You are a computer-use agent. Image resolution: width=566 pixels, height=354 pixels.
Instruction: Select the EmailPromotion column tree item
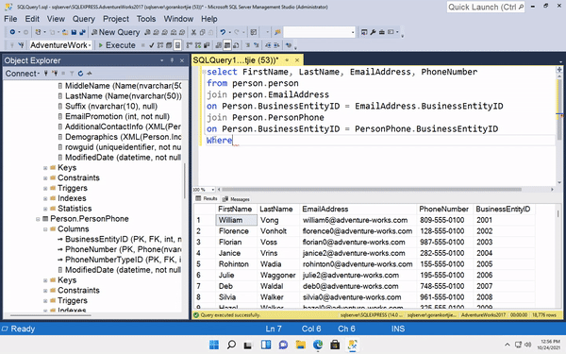coord(114,117)
